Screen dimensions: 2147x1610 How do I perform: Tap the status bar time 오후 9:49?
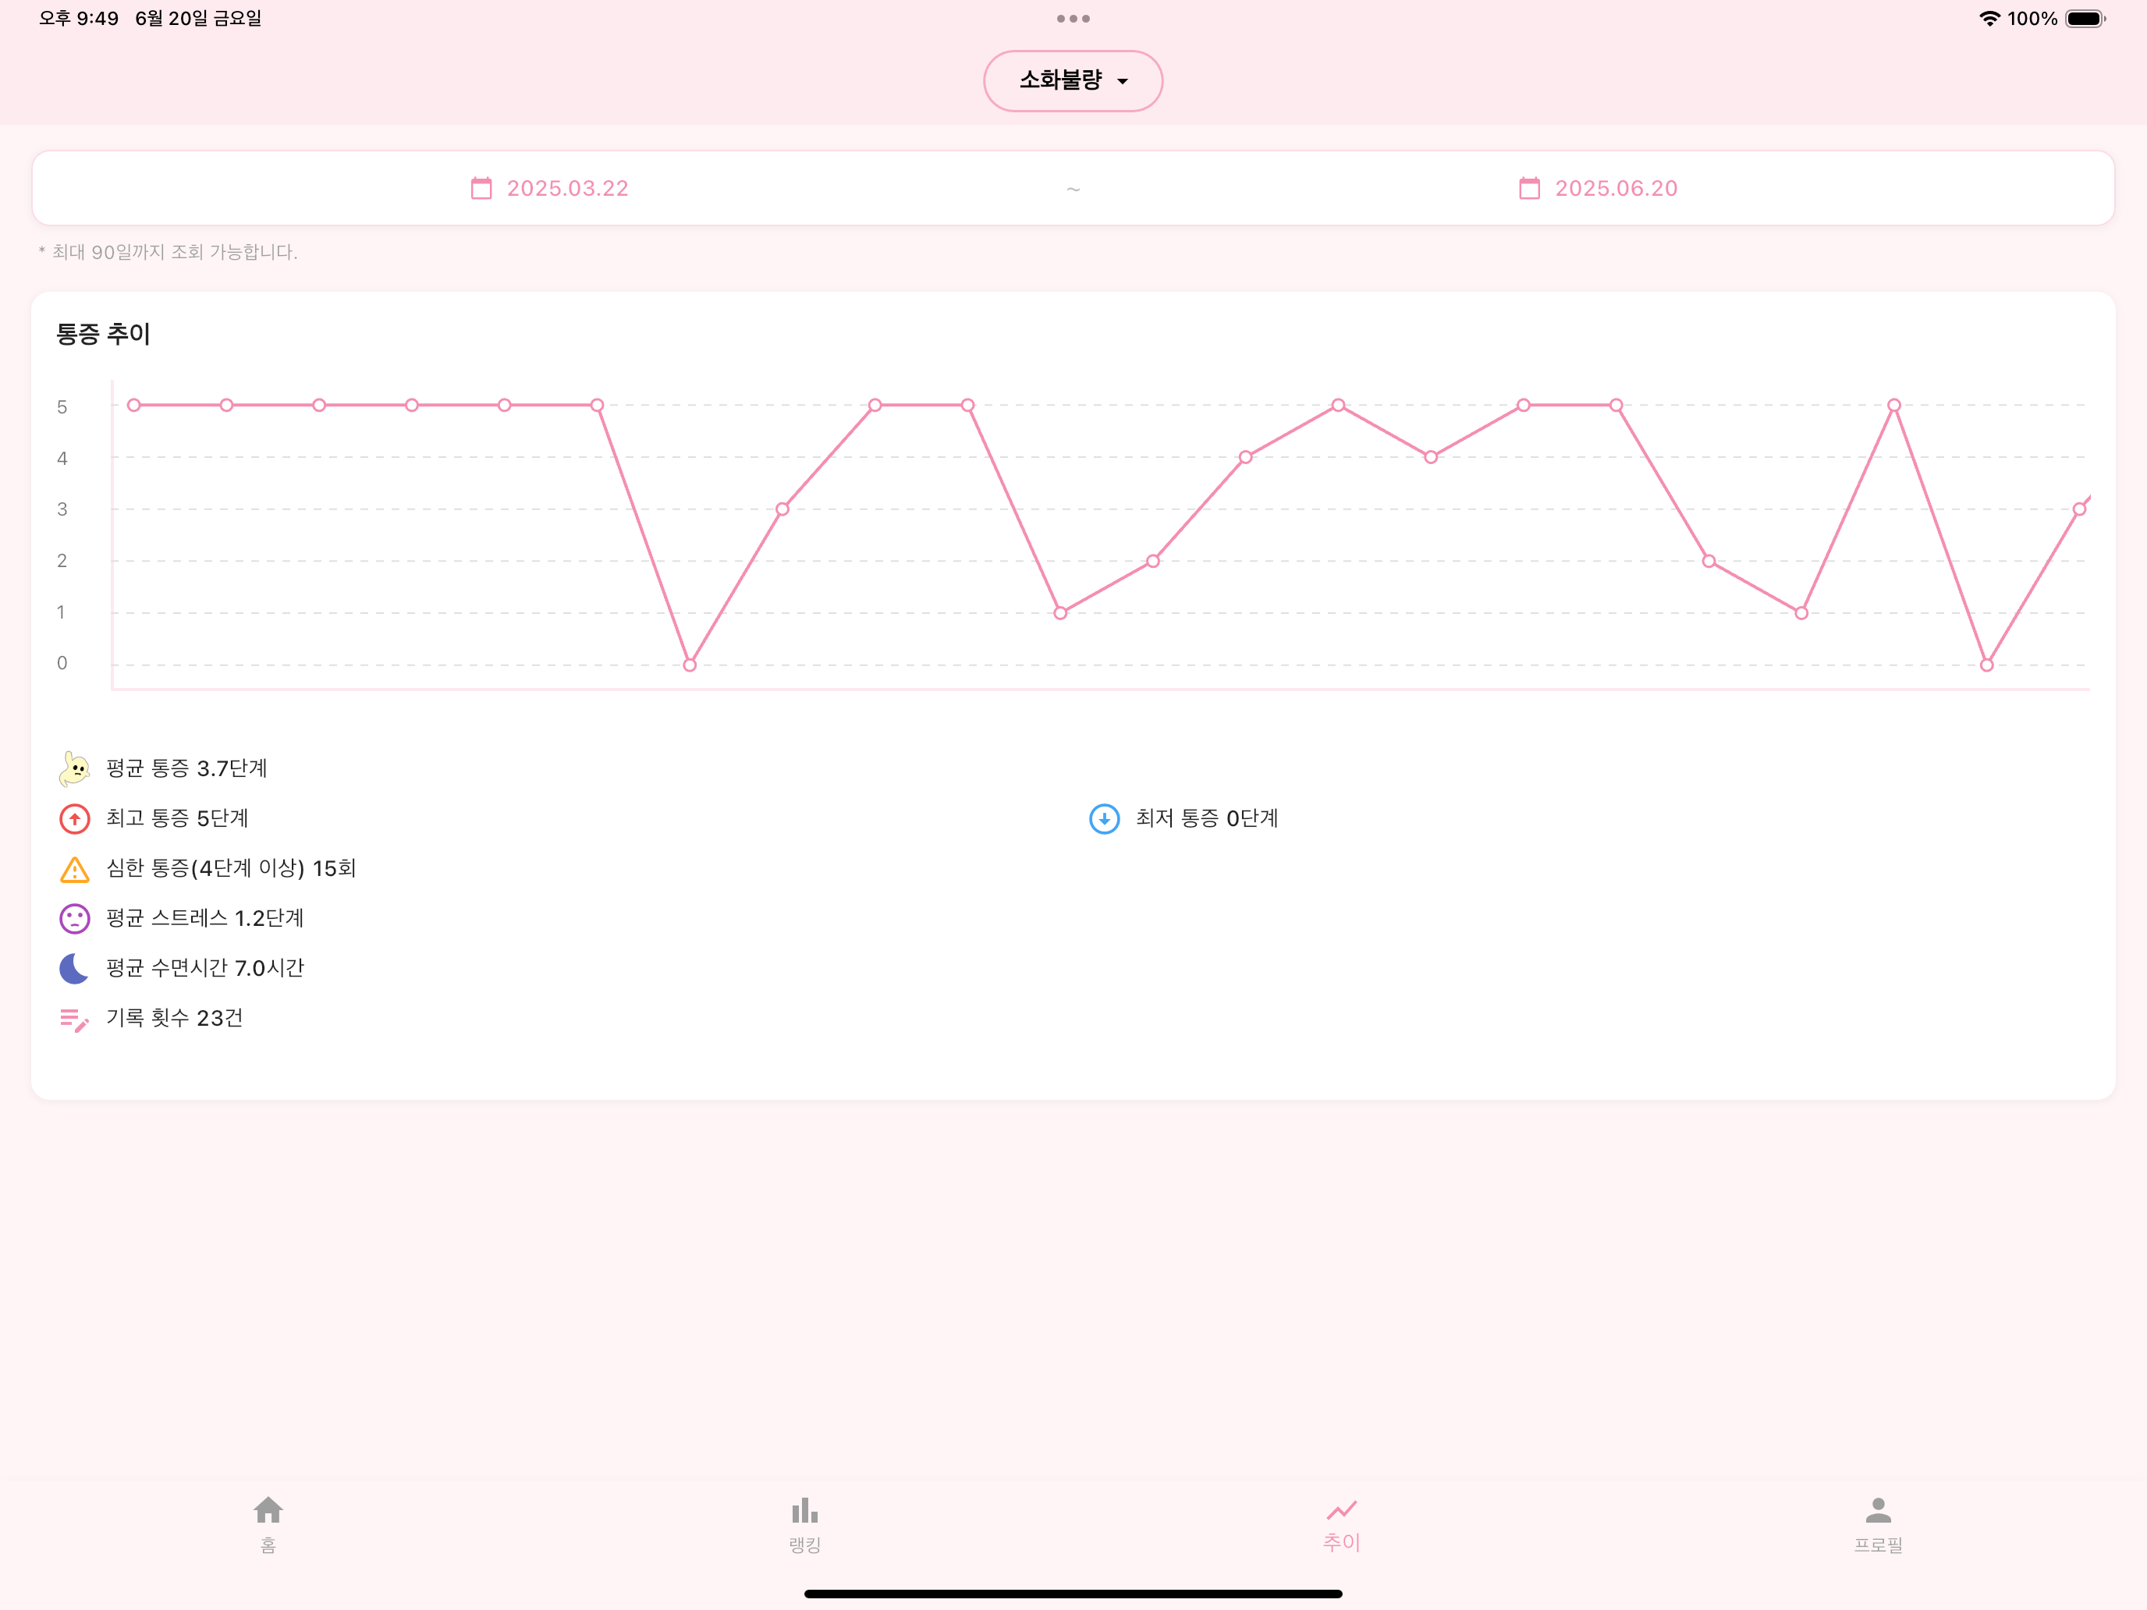coord(79,19)
